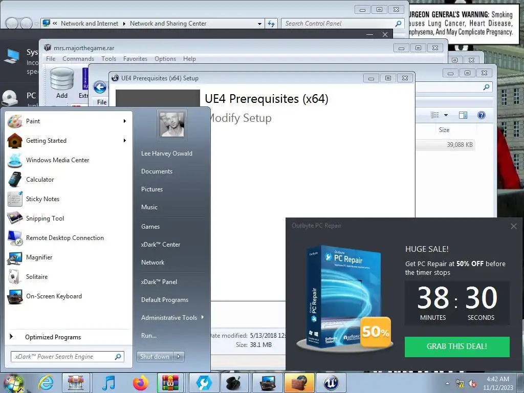The height and width of the screenshot is (393, 524).
Task: Launch On-Screen Keyboard
Action: 67,296
